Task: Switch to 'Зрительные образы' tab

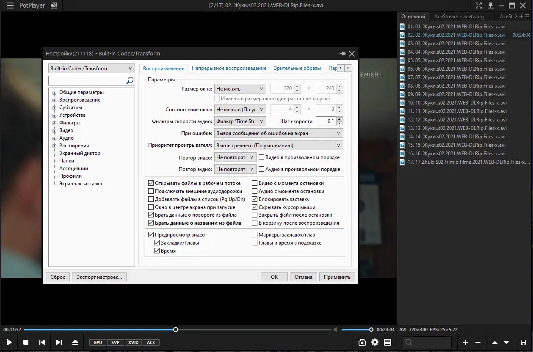Action: click(297, 68)
